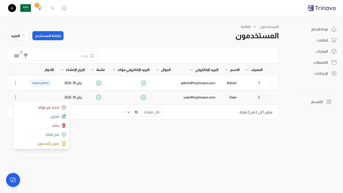343x193 pixels.
Task: Open the تاريخ الإنشاء column sort chevron
Action: tap(62, 70)
